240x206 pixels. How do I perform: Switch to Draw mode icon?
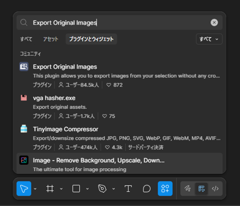tap(187, 189)
